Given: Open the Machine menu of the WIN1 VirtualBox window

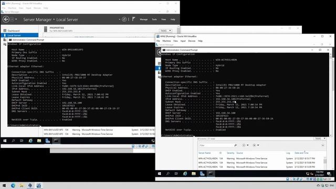Looking at the screenshot, I should pyautogui.click(x=12, y=8).
